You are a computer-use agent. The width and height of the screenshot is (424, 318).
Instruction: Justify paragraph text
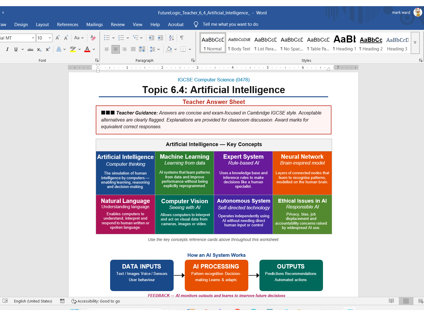[x=133, y=49]
